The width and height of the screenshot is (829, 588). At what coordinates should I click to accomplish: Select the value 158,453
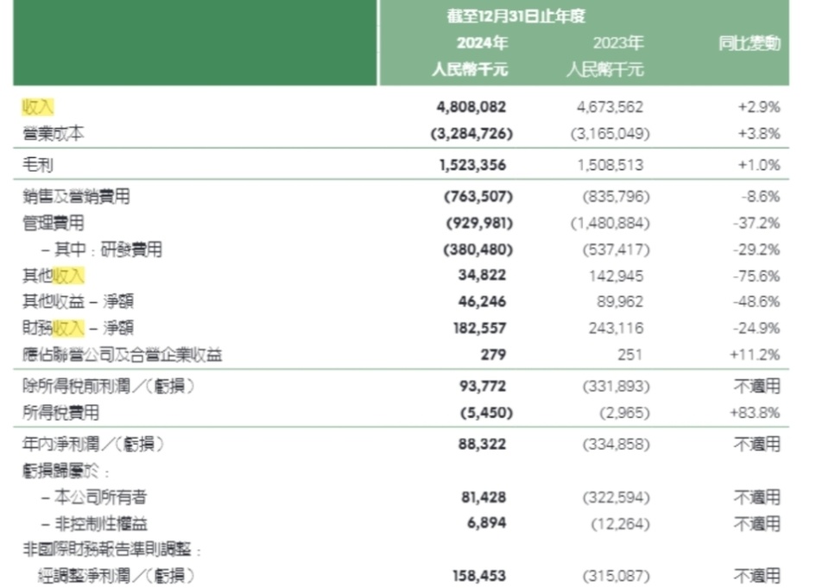click(479, 575)
